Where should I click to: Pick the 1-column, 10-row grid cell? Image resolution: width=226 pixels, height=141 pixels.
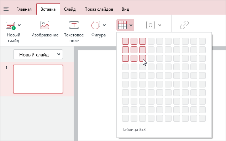tap(125, 119)
